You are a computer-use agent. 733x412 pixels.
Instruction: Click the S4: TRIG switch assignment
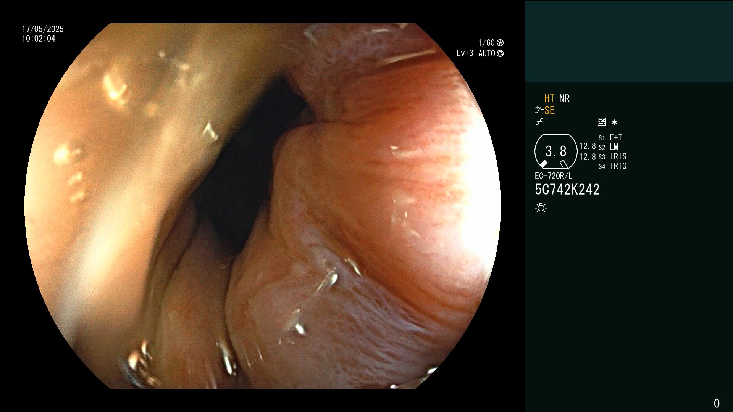coord(613,166)
